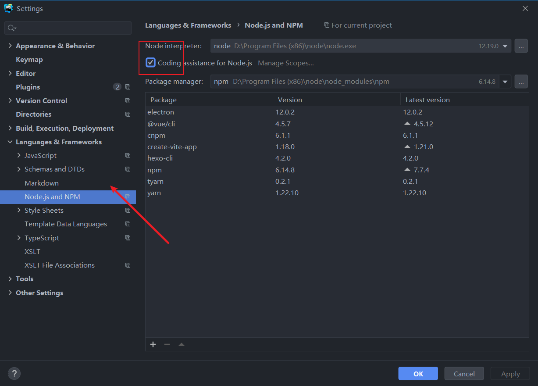Confirm settings with OK button
Image resolution: width=538 pixels, height=386 pixels.
click(x=418, y=374)
